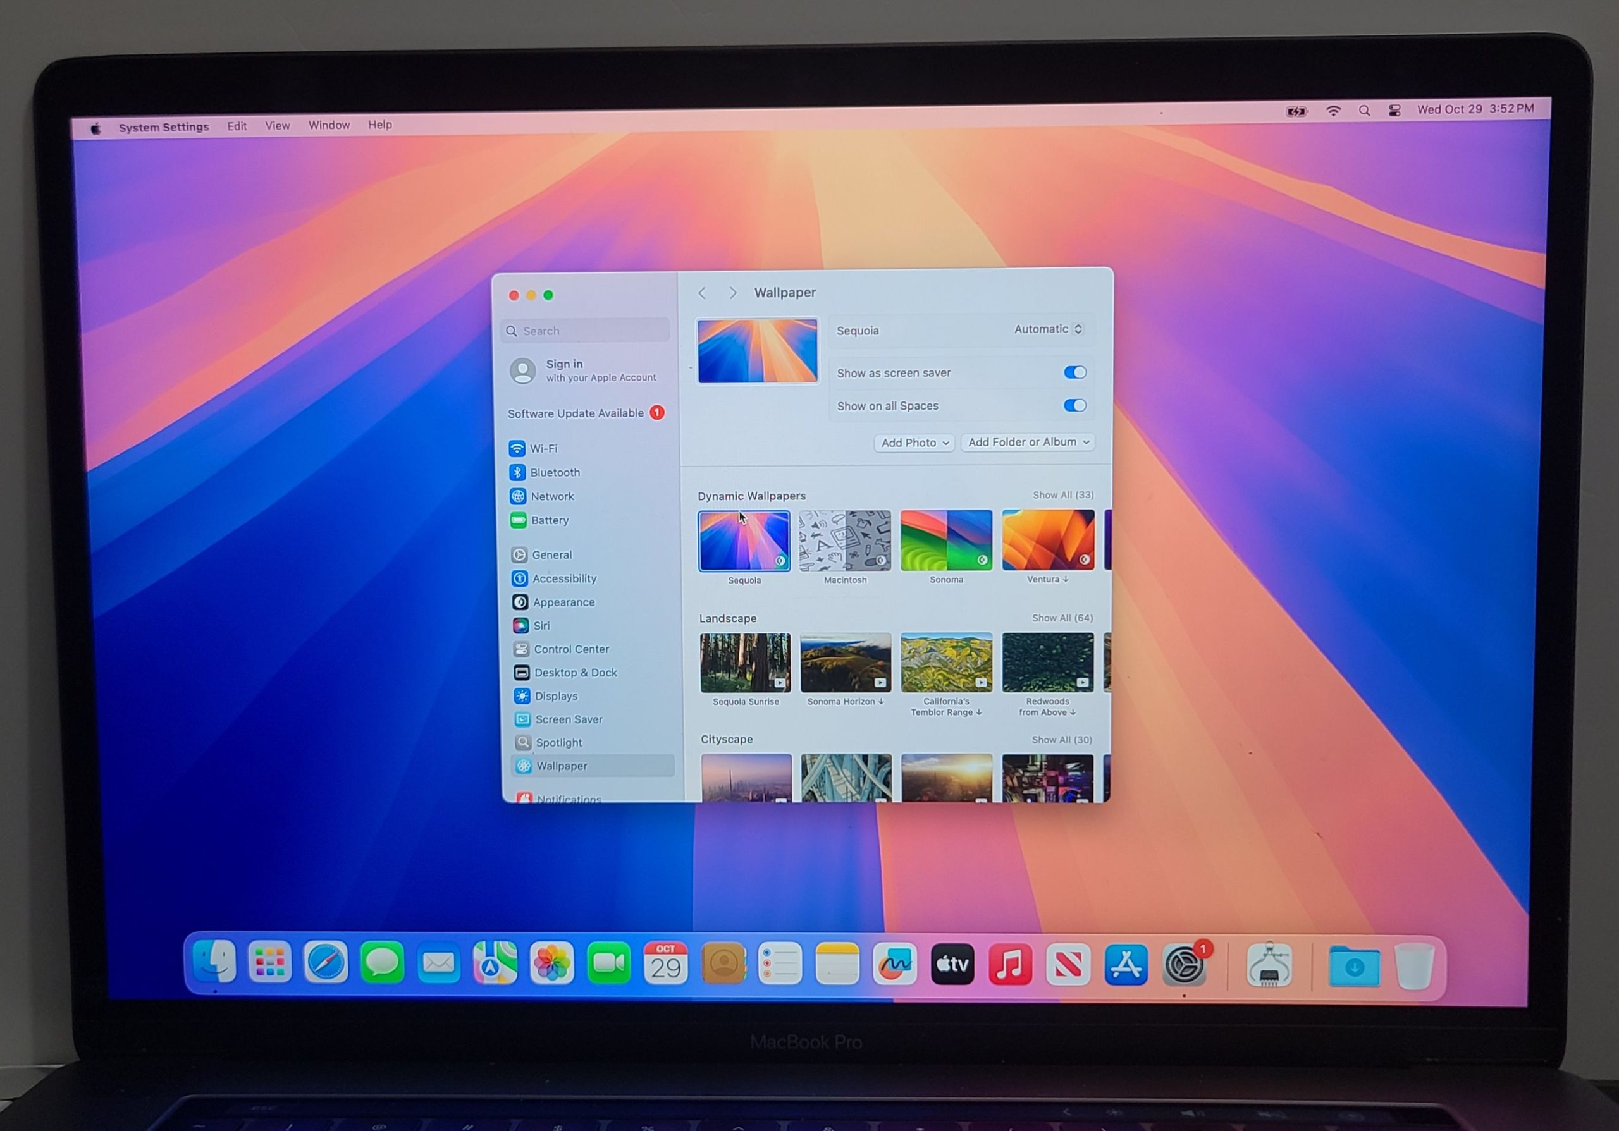Open Apple TV from the Dock

[952, 965]
